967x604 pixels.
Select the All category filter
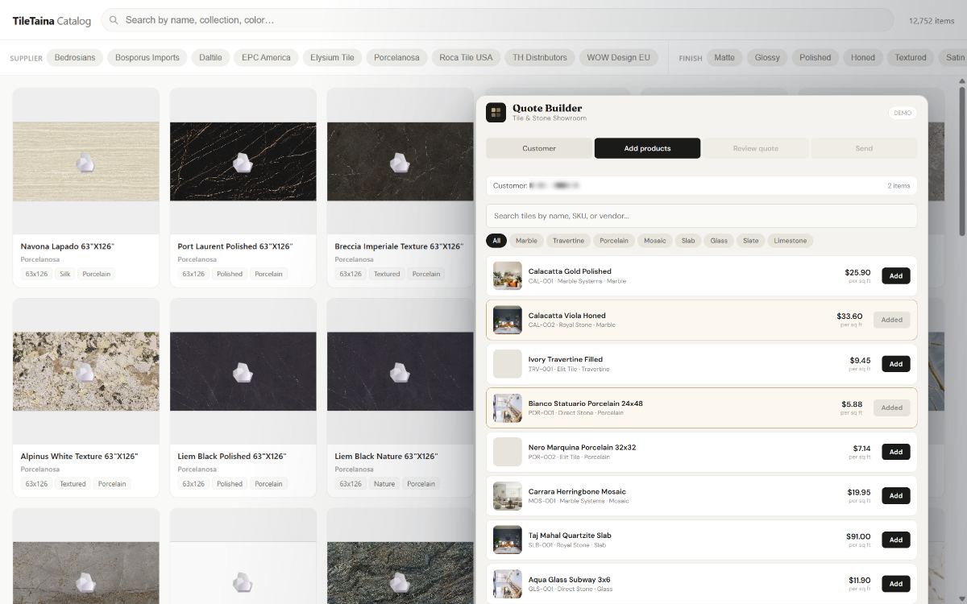coord(496,241)
